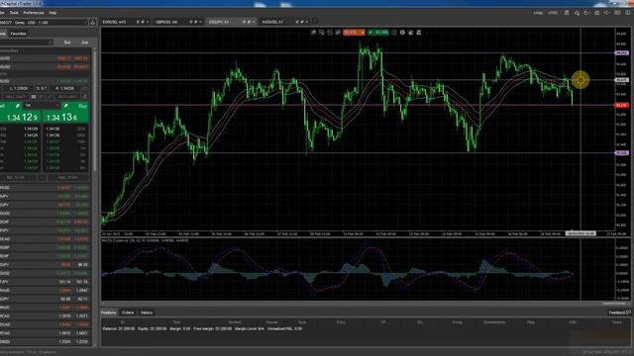This screenshot has height=356, width=634.
Task: Open the volume dropdown between Sell and Buy
Action: click(x=42, y=106)
